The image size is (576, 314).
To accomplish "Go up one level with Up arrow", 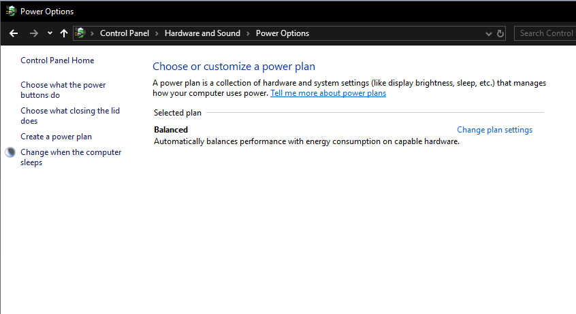I will [x=64, y=33].
